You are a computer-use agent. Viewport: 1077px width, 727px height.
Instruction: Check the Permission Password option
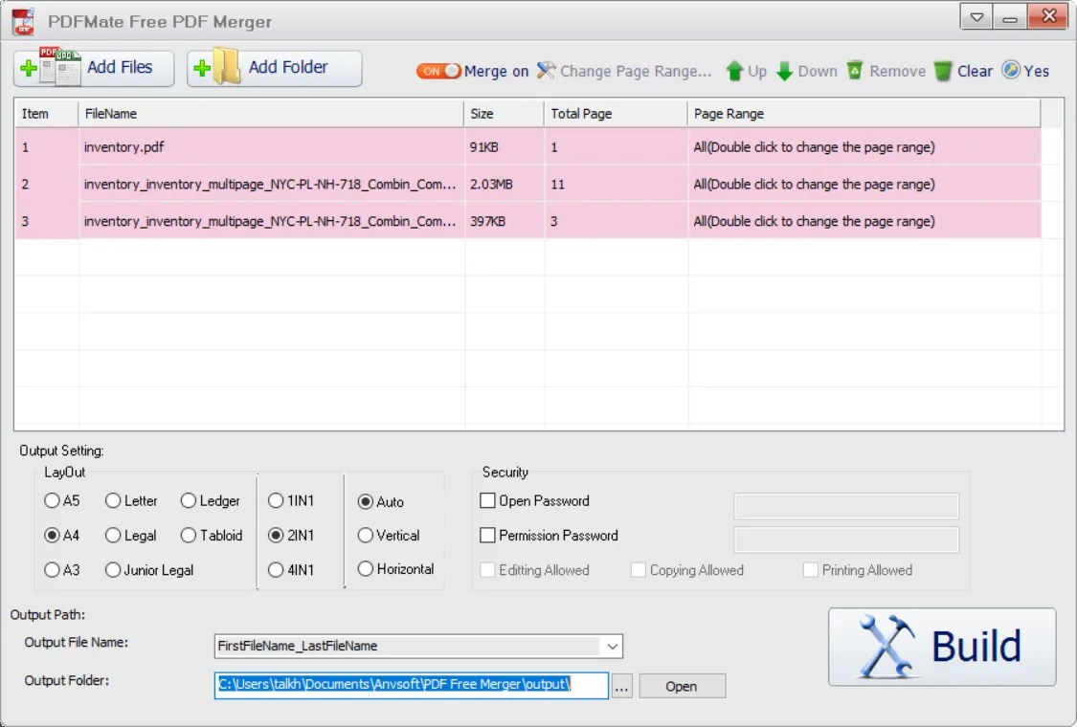(487, 536)
